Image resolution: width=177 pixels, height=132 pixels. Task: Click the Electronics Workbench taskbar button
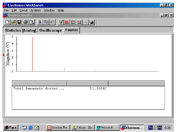coord(132,128)
